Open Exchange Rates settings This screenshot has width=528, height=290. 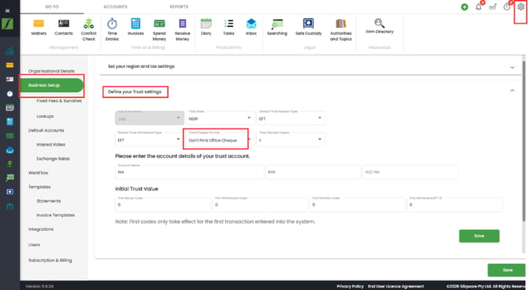click(53, 158)
